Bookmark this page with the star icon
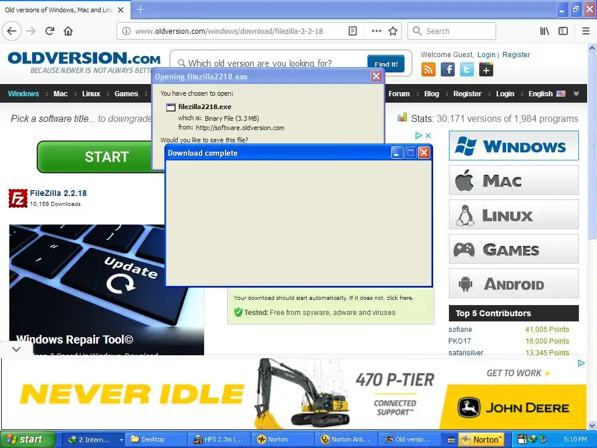Screen dimensions: 597x448 (x=393, y=32)
